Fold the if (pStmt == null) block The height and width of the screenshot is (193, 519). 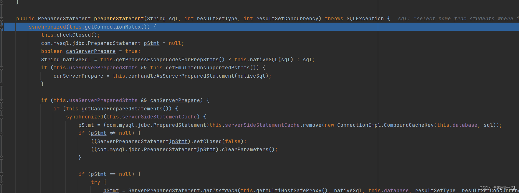(2, 174)
